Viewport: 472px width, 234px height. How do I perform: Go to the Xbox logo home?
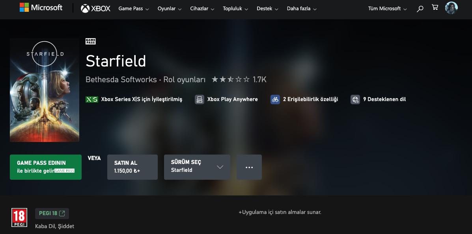[95, 8]
